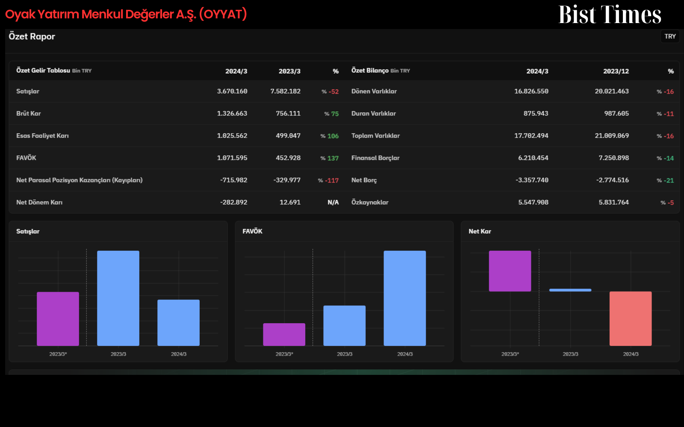Select the FAVÖK row label in the table

pos(26,158)
